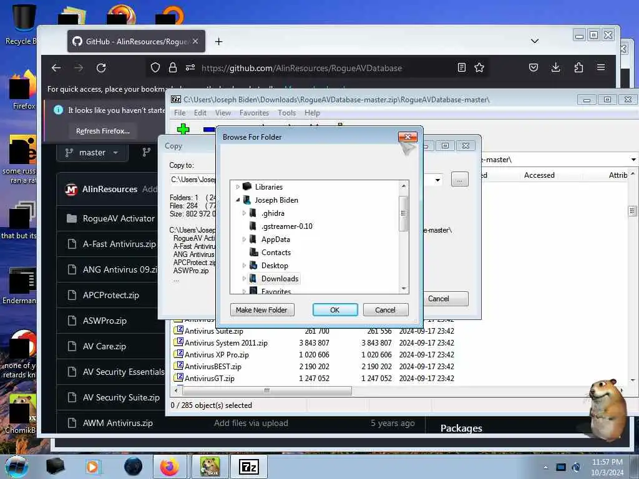The width and height of the screenshot is (639, 479).
Task: Click media player icon in taskbar
Action: [x=92, y=467]
